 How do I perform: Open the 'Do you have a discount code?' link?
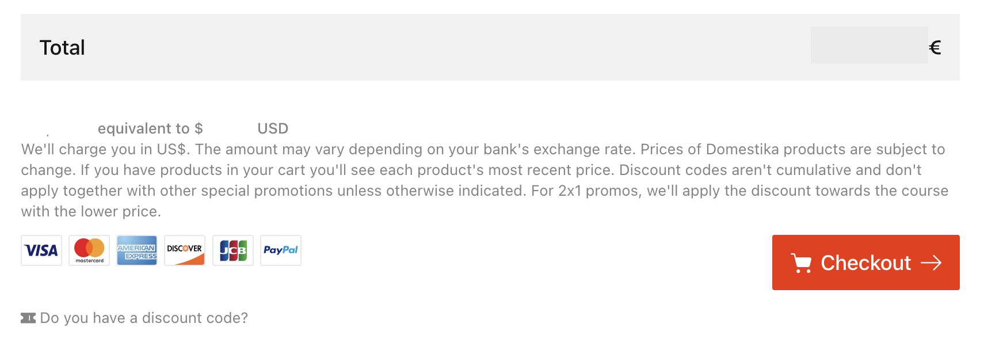click(x=144, y=318)
